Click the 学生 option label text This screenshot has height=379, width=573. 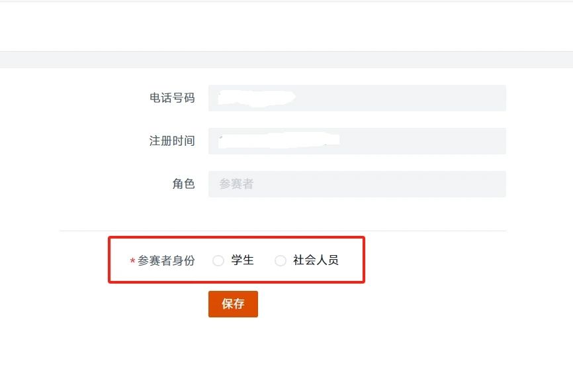click(242, 260)
